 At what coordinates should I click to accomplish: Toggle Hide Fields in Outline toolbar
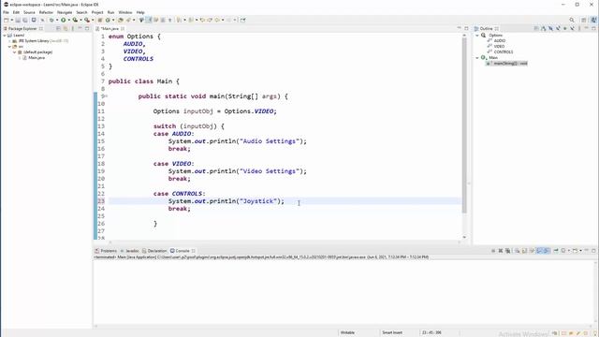(551, 29)
